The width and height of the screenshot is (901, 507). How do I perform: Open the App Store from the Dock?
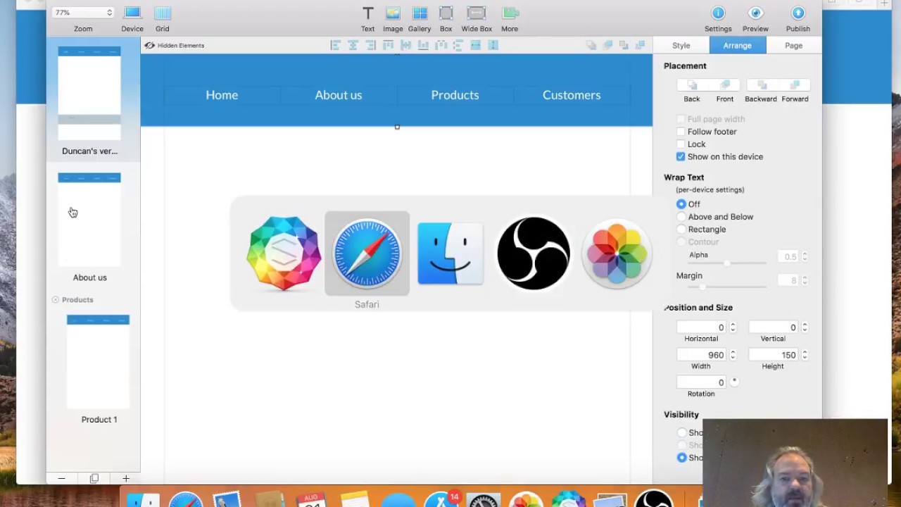[442, 499]
